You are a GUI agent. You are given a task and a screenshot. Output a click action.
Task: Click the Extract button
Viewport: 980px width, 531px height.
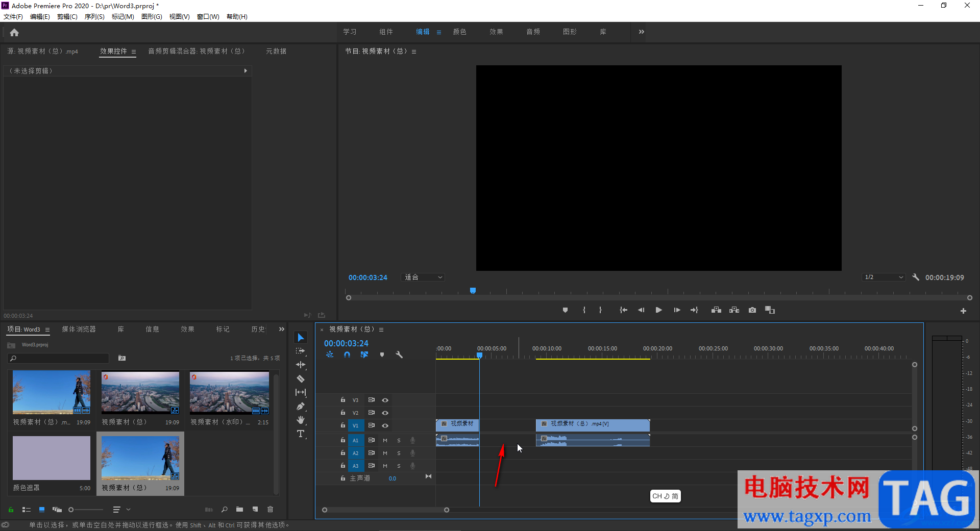pyautogui.click(x=734, y=310)
